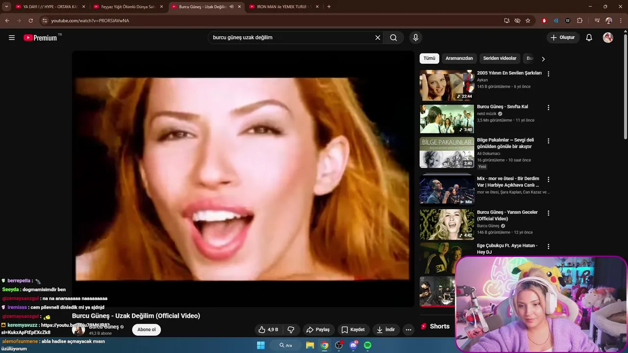Open Spotify from the taskbar
The width and height of the screenshot is (628, 353).
point(367,345)
